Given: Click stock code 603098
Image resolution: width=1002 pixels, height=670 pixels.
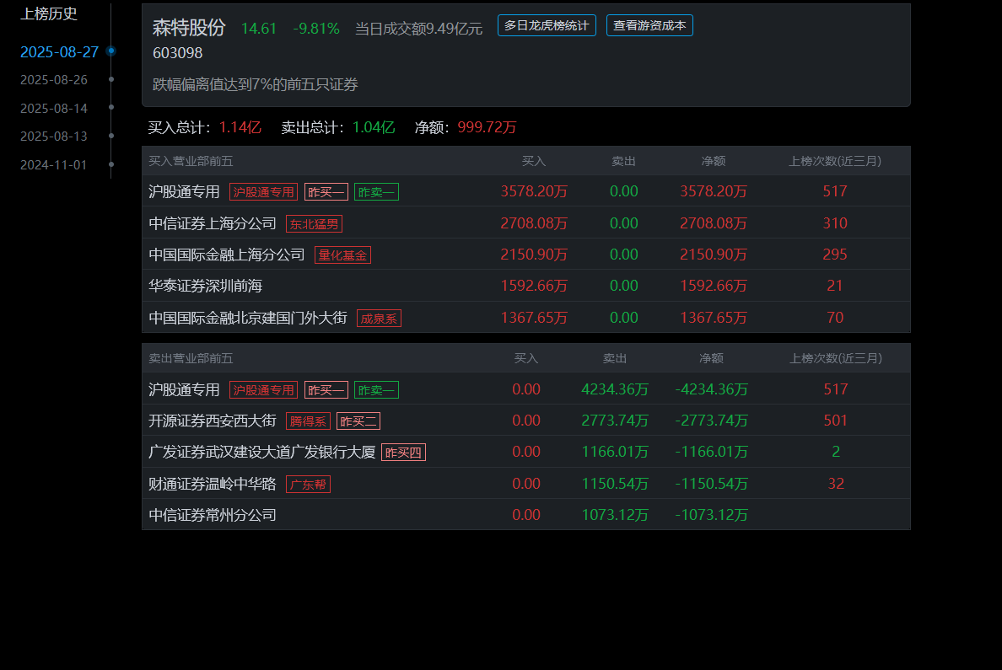Looking at the screenshot, I should coord(178,53).
